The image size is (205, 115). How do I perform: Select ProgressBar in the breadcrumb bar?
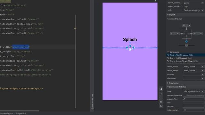[21, 114]
